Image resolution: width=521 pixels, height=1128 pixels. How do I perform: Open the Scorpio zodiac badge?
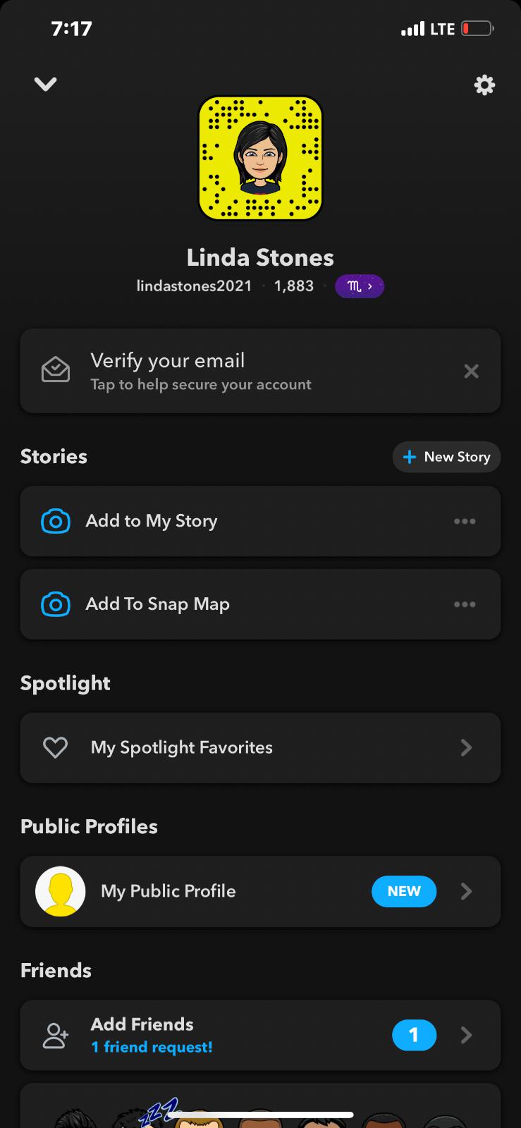360,286
